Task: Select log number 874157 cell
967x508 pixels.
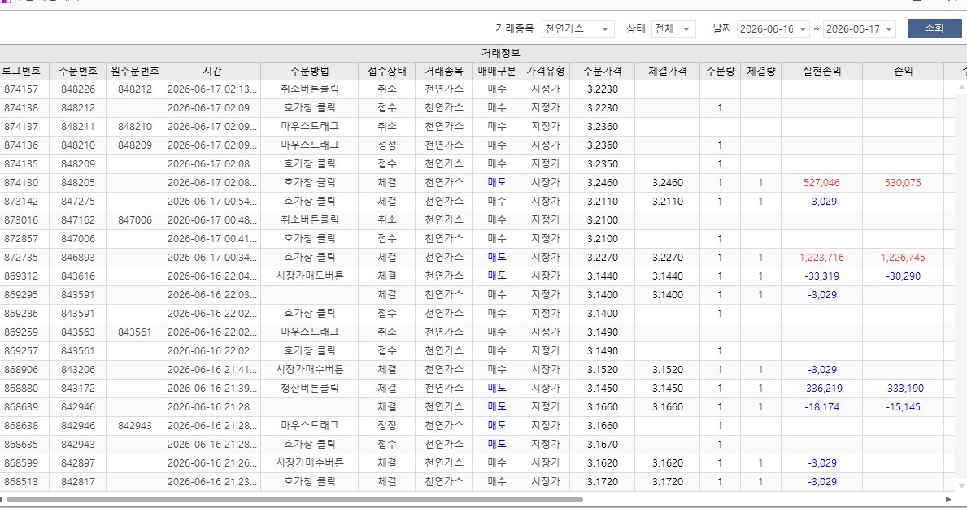Action: (x=21, y=89)
